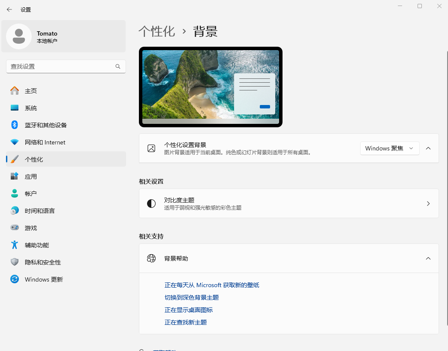Open 对比度主题 settings page
Screen dimensions: 448x351
289,204
